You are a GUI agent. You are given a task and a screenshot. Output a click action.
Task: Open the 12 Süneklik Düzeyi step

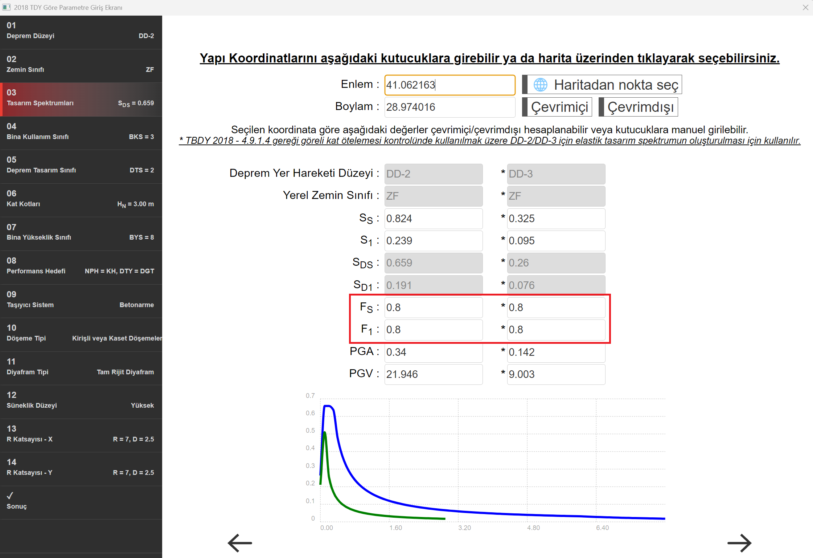pyautogui.click(x=81, y=401)
